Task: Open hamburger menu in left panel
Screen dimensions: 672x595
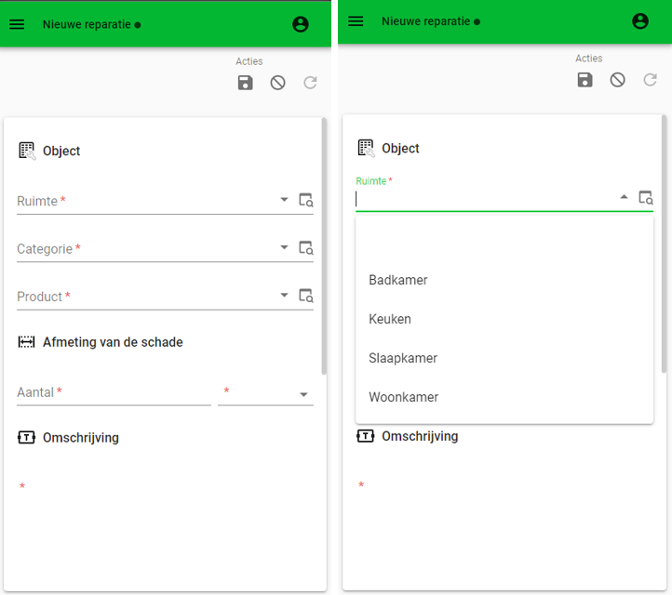Action: tap(17, 24)
